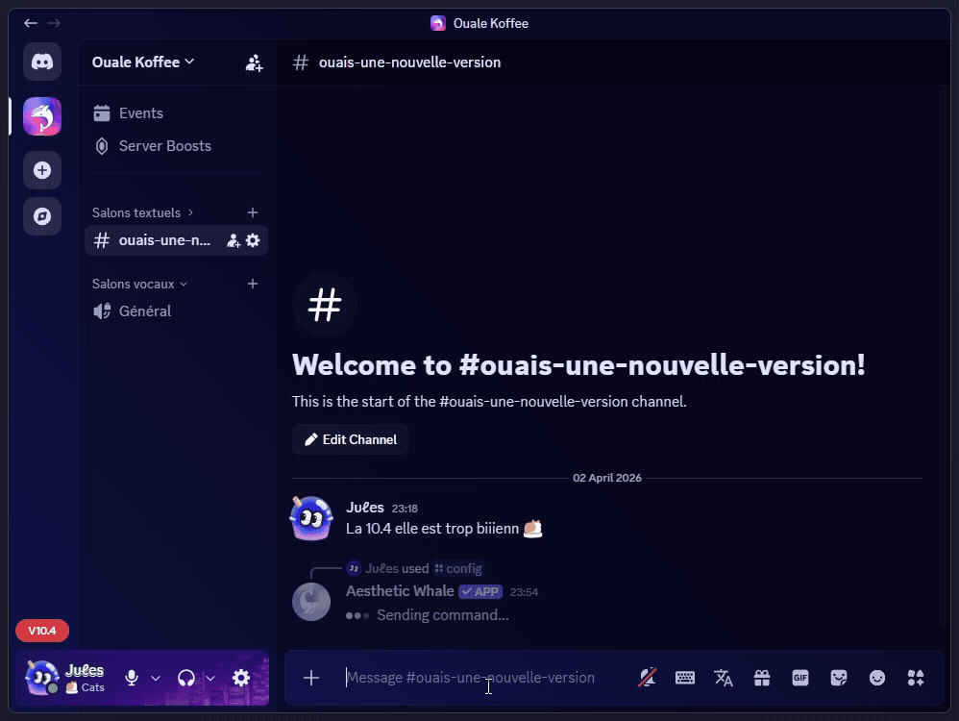Toggle headphones deafen

point(186,678)
